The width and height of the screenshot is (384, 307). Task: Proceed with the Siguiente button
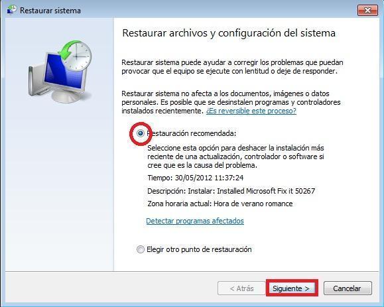click(x=291, y=288)
